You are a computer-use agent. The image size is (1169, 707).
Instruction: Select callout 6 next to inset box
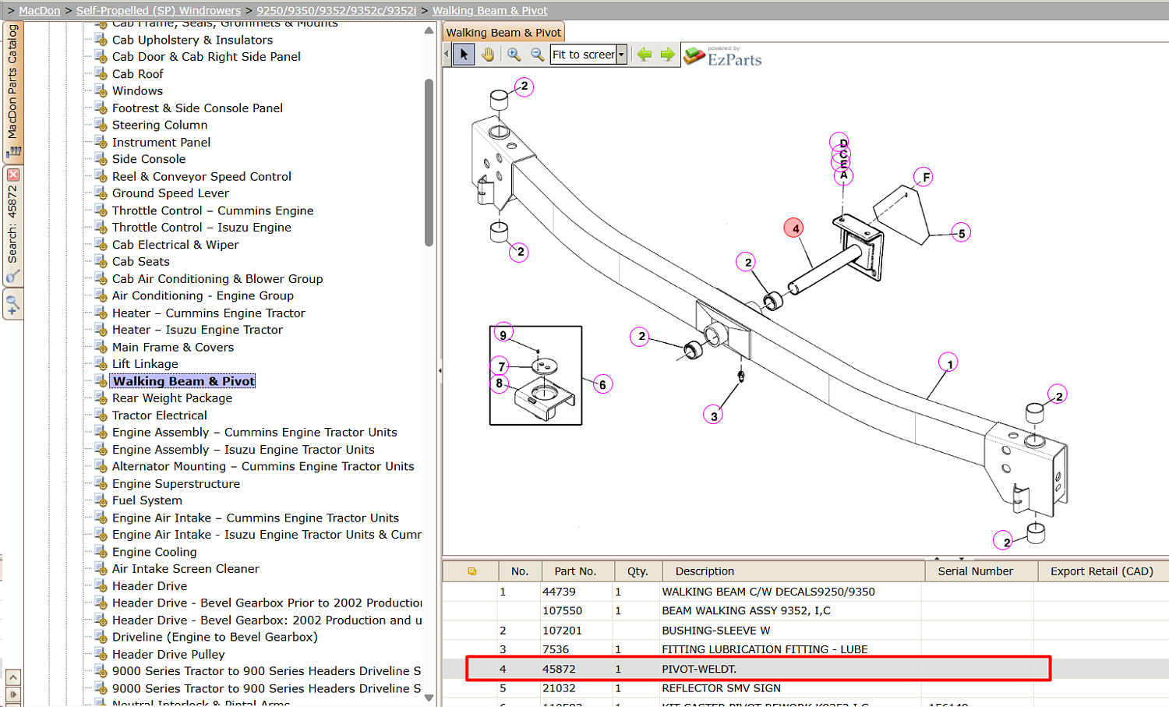tap(602, 384)
